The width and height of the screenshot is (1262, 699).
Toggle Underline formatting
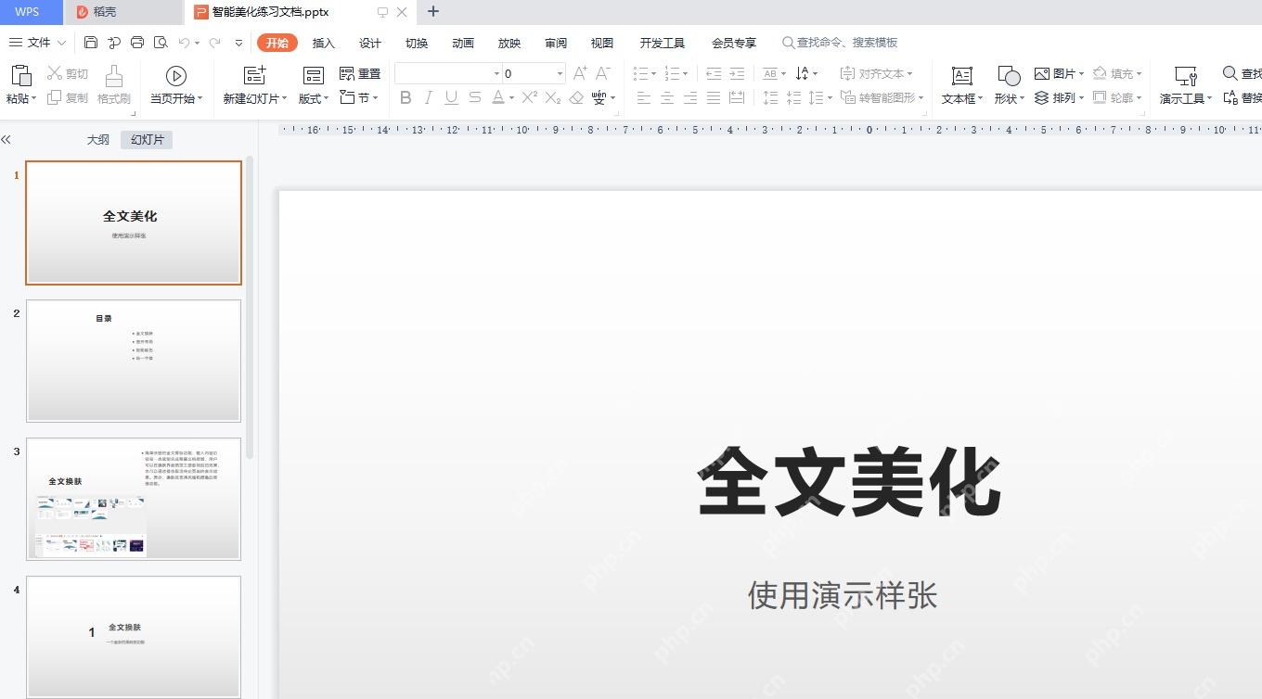pos(451,97)
